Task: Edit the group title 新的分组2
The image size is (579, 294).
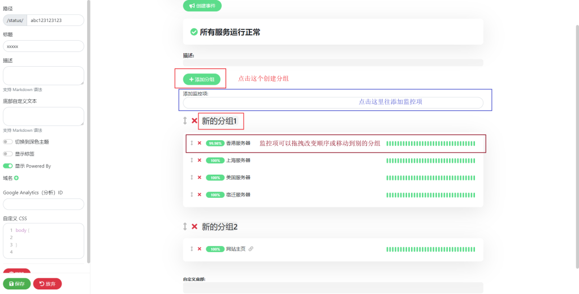Action: coord(219,226)
